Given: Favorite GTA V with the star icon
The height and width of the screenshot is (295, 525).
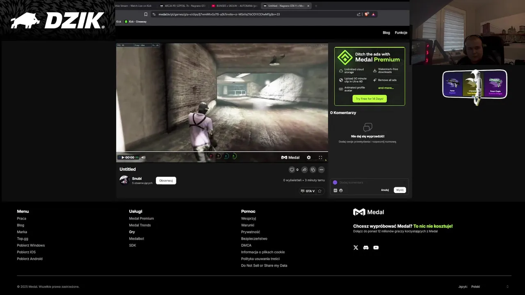Looking at the screenshot, I should coord(320,191).
